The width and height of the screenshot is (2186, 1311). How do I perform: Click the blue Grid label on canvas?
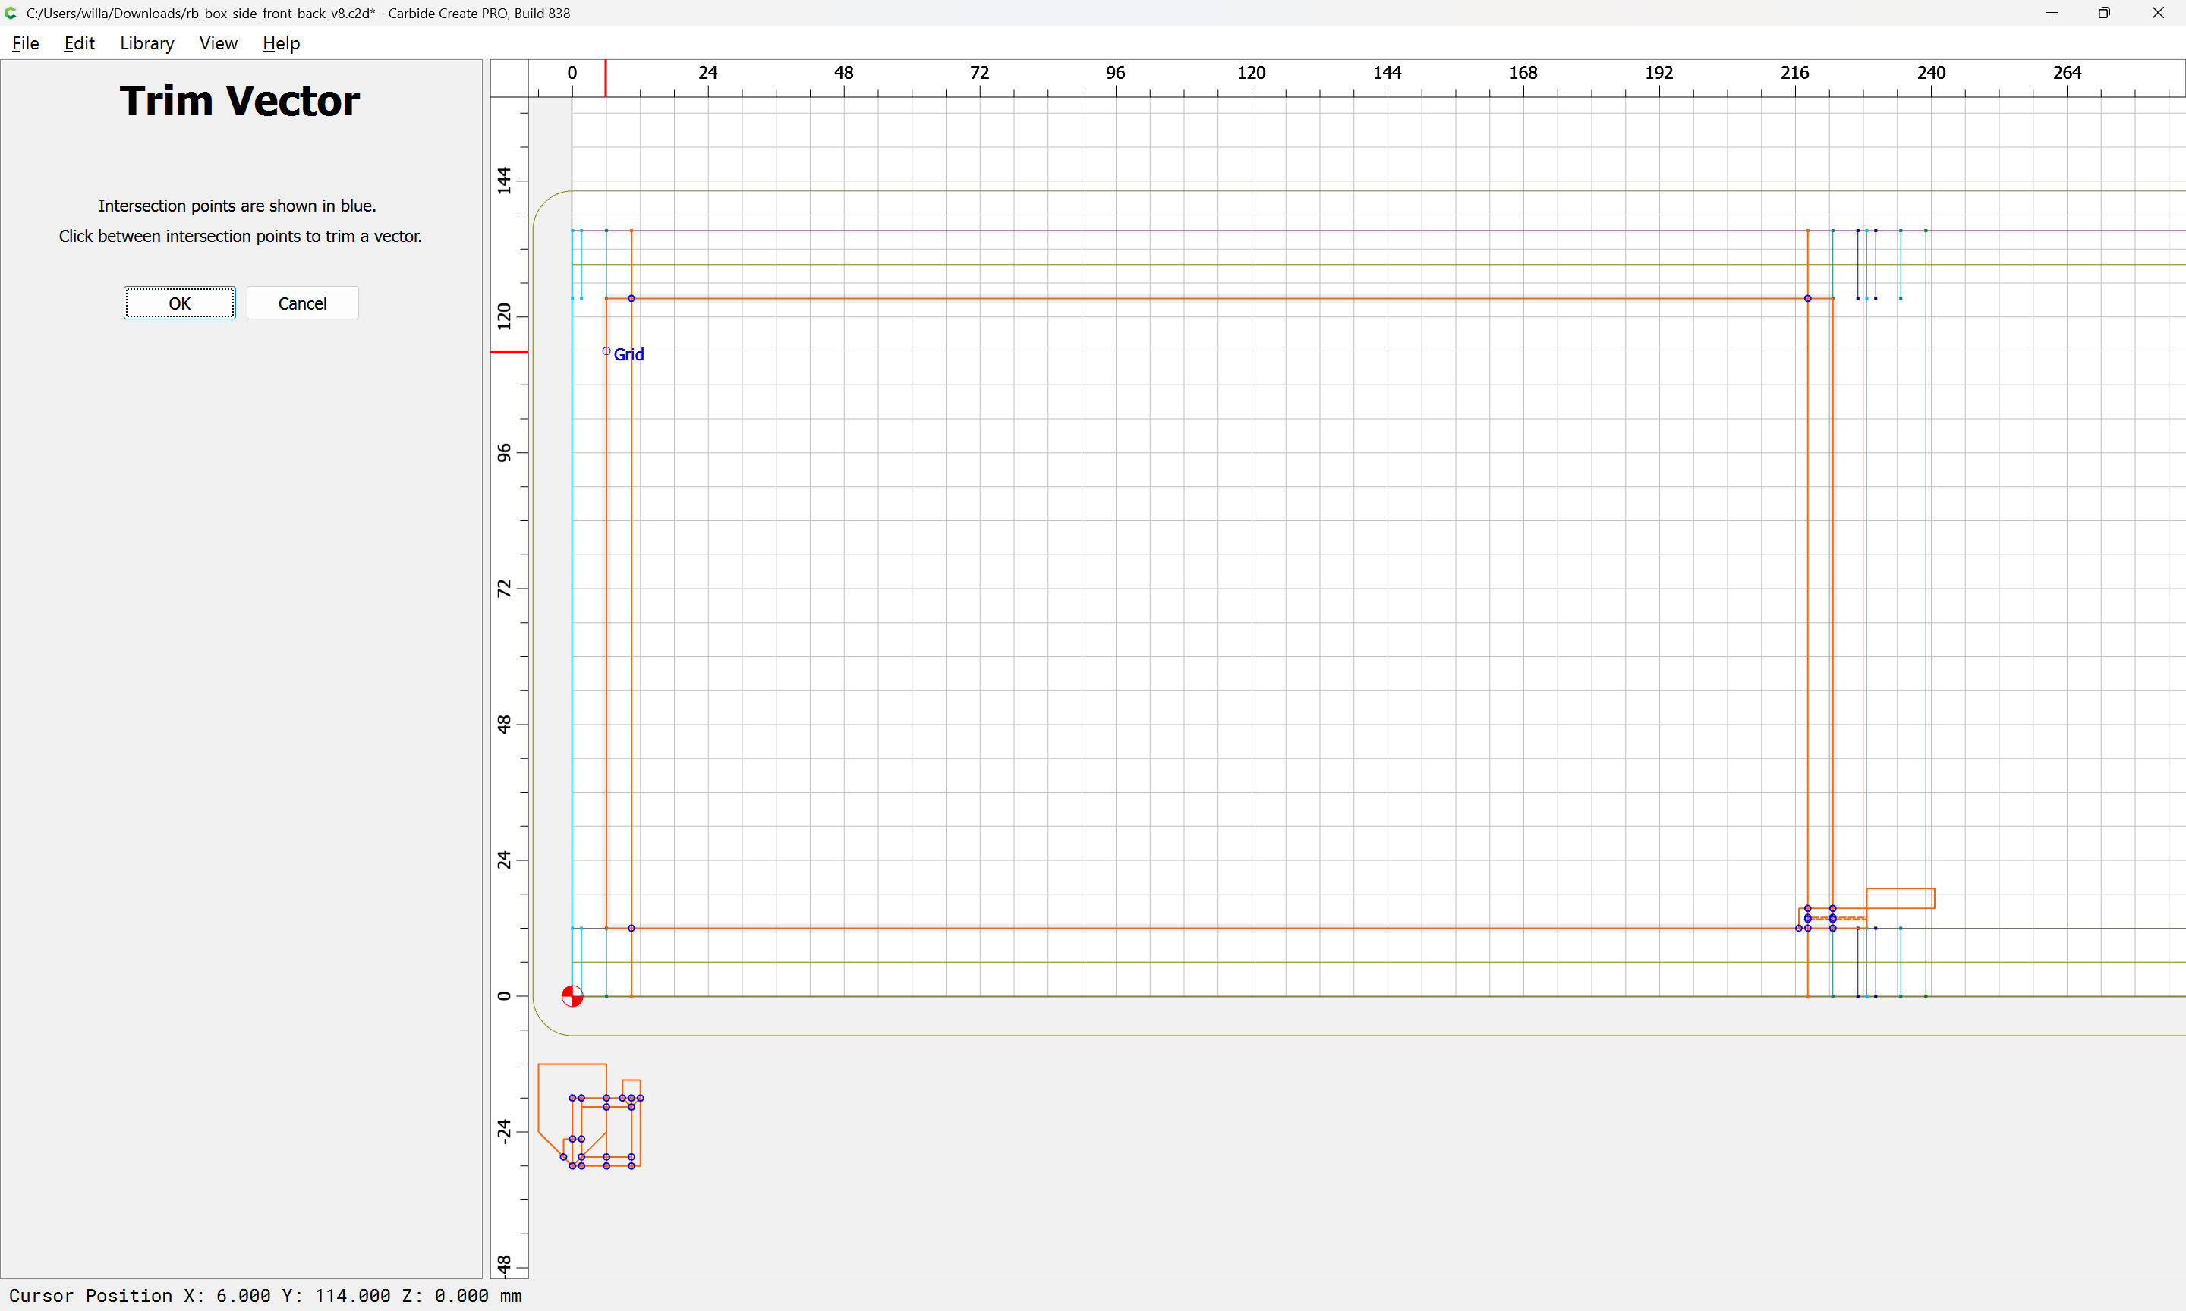628,354
